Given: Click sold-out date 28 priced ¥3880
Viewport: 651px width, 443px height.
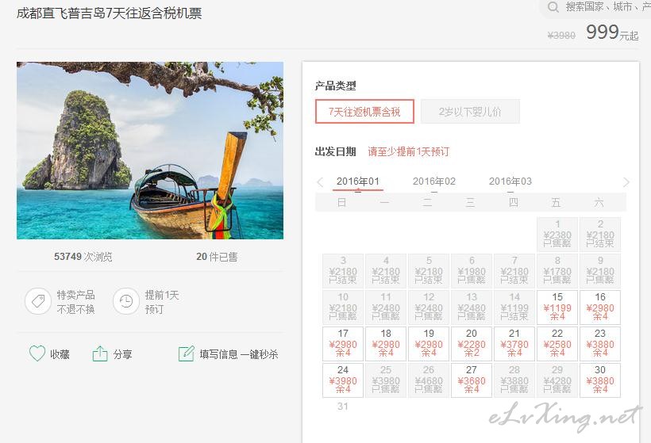Looking at the screenshot, I should [514, 380].
